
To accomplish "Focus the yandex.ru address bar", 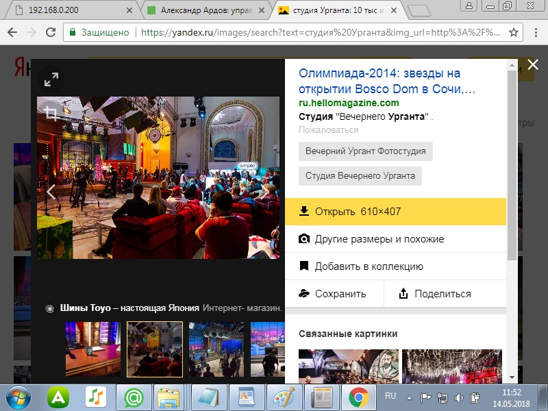I will pos(321,32).
